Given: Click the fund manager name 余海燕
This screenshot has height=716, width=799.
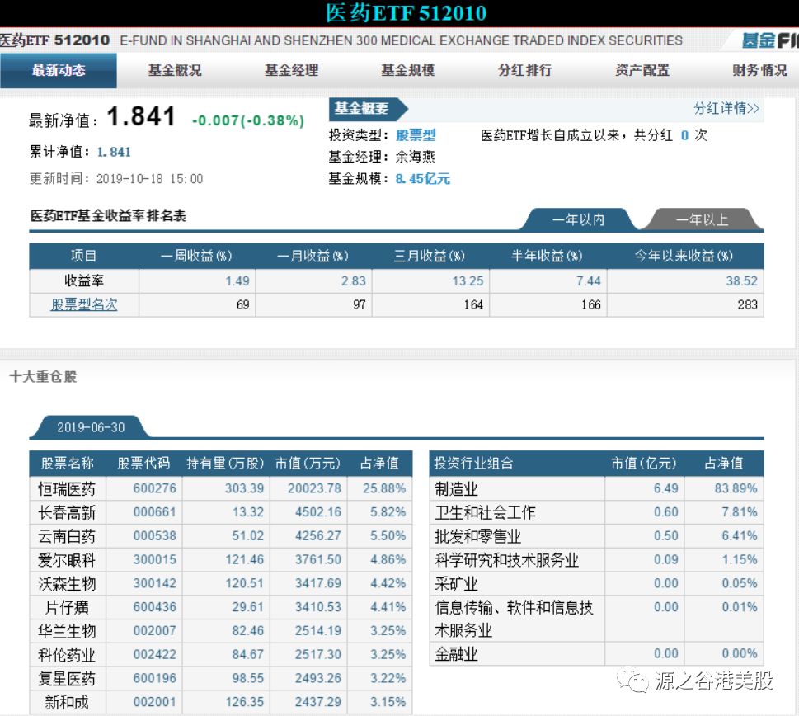Looking at the screenshot, I should [416, 157].
